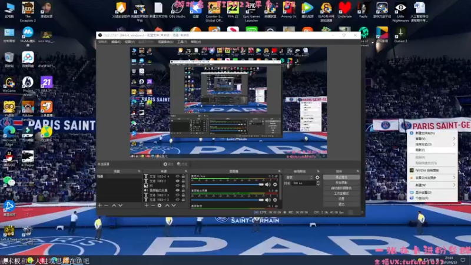This screenshot has width=471, height=265.
Task: Move selected source up in Sources
Action: [167, 206]
